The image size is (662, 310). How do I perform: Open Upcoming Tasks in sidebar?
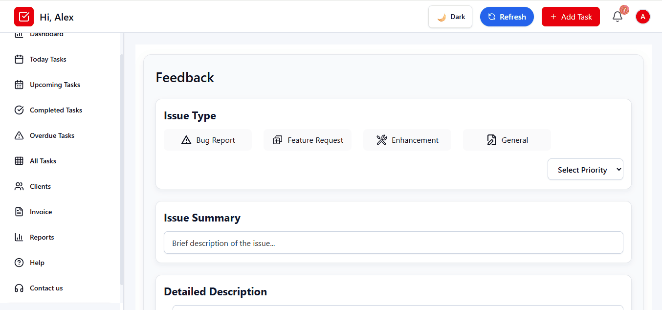(x=55, y=85)
